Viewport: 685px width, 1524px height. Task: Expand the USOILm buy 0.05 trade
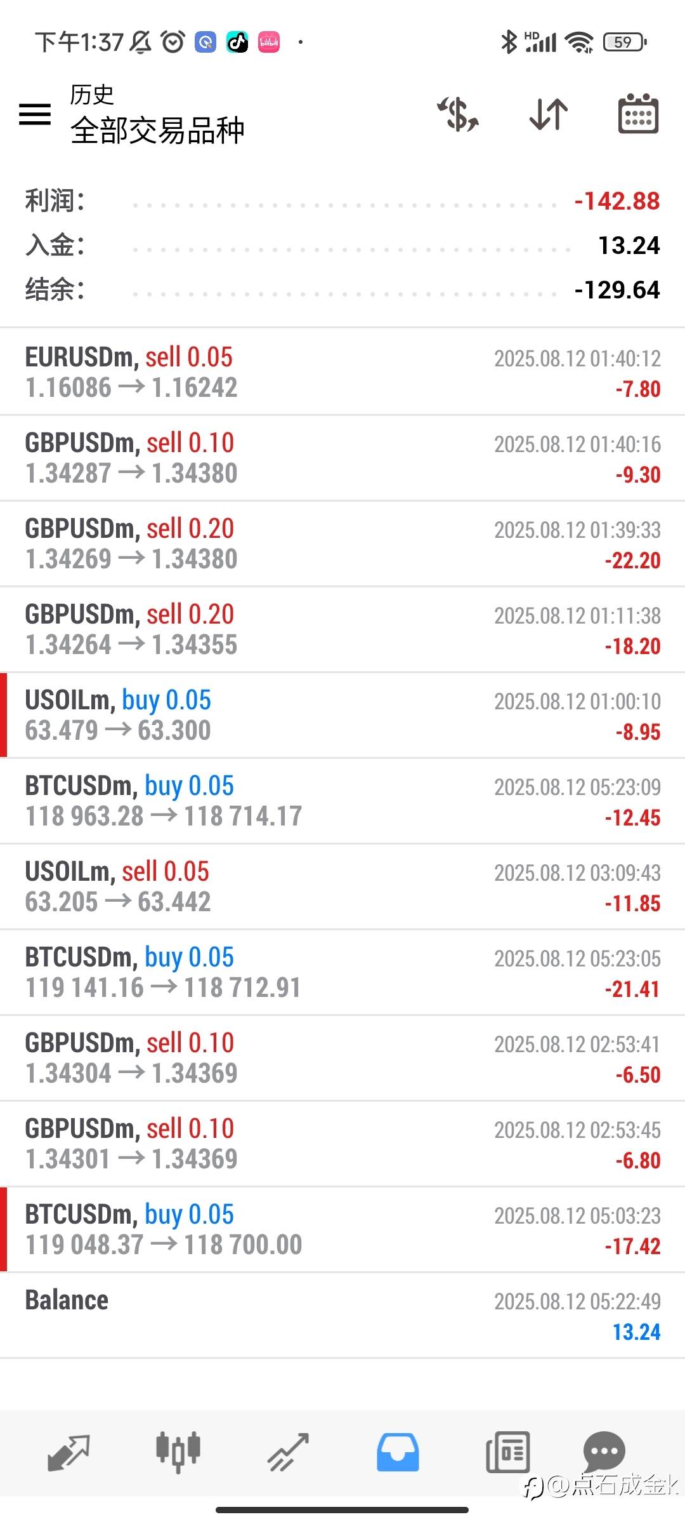click(x=342, y=715)
